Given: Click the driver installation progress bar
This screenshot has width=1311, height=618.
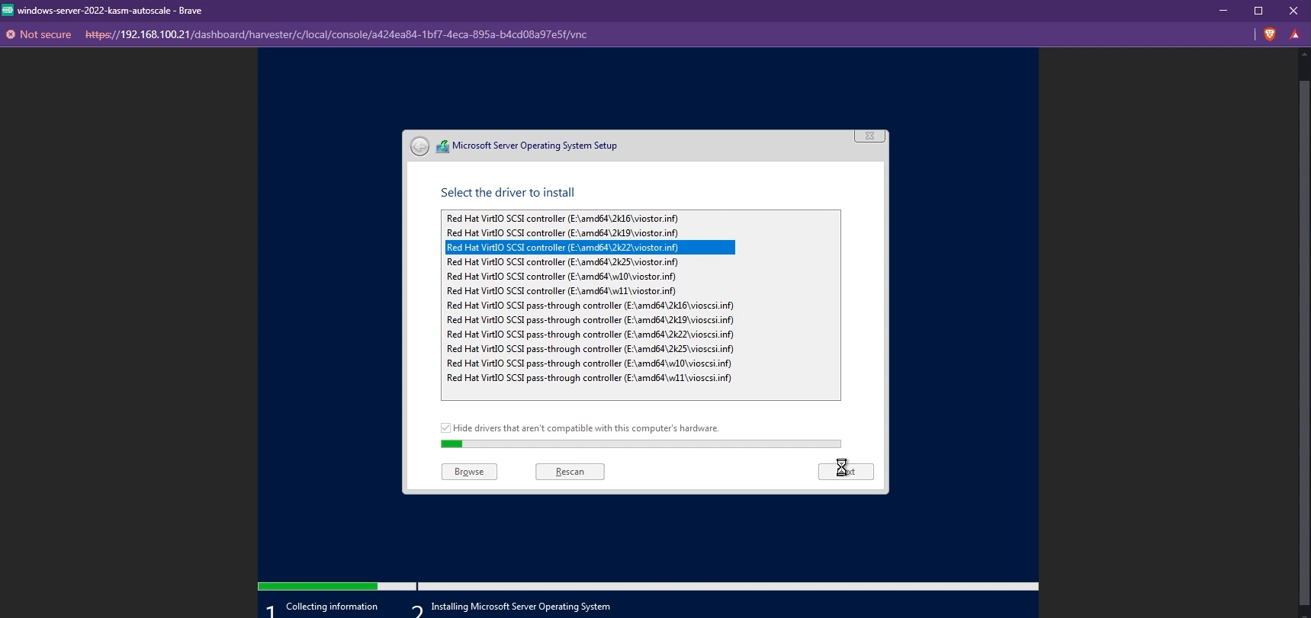Looking at the screenshot, I should (641, 444).
